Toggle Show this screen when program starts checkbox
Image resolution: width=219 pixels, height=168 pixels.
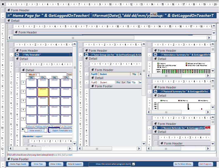pyautogui.click(x=133, y=164)
